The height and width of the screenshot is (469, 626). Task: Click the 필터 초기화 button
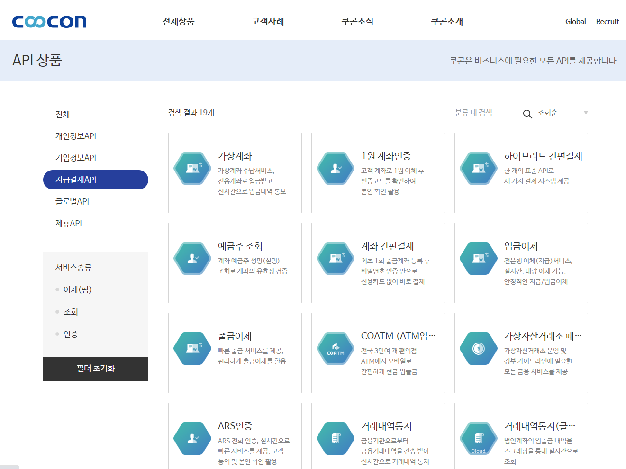point(96,369)
